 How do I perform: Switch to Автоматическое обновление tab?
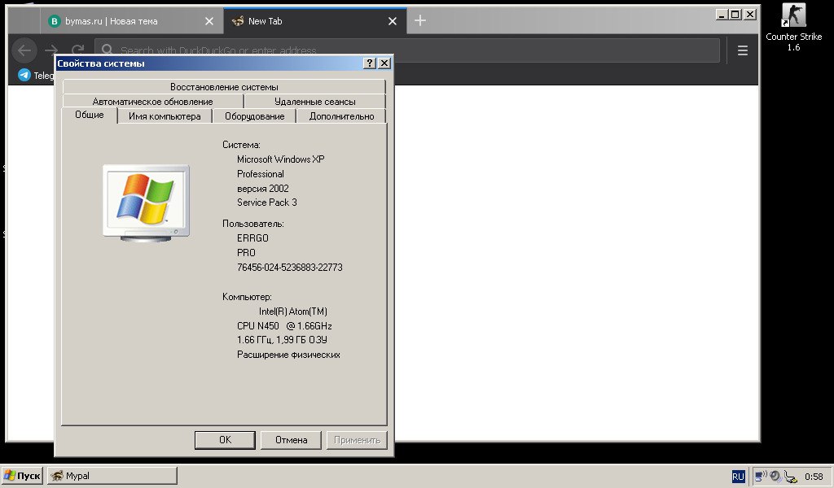pos(152,102)
